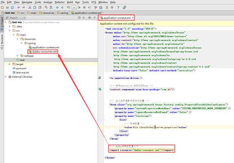
Task: Click the Run play icon
Action: pos(79,8)
